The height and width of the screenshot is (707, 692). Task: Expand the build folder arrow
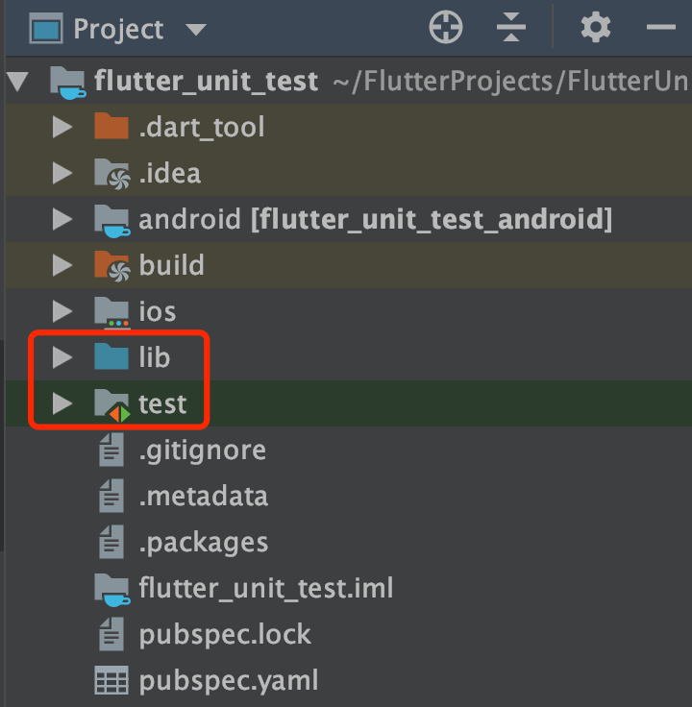[62, 266]
